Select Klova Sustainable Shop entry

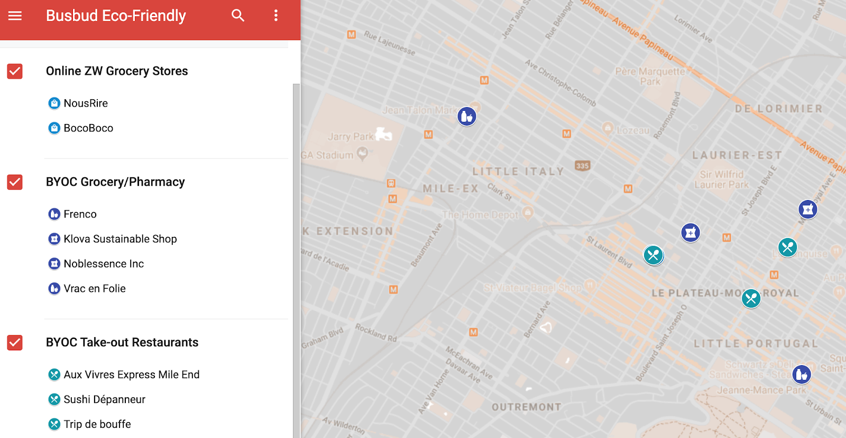click(120, 239)
